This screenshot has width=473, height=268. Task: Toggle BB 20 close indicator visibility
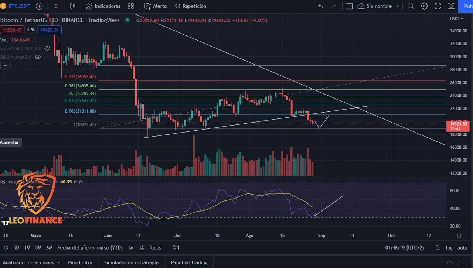[x=38, y=57]
